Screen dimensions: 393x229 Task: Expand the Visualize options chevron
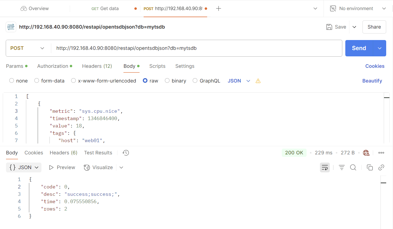(121, 167)
